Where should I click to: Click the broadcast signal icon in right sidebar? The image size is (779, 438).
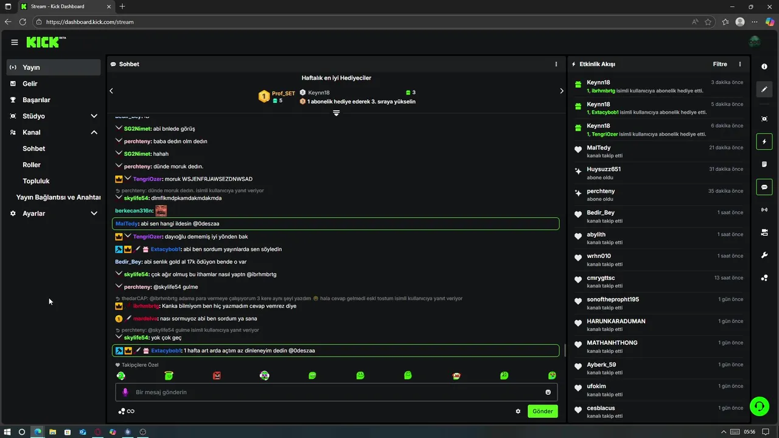point(764,210)
